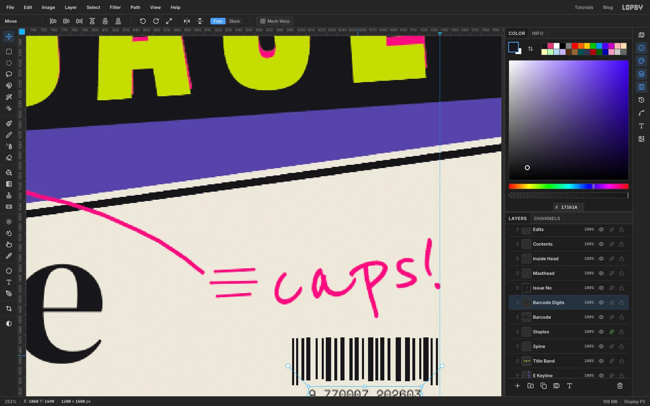
Task: Open the Blog link
Action: tap(608, 7)
